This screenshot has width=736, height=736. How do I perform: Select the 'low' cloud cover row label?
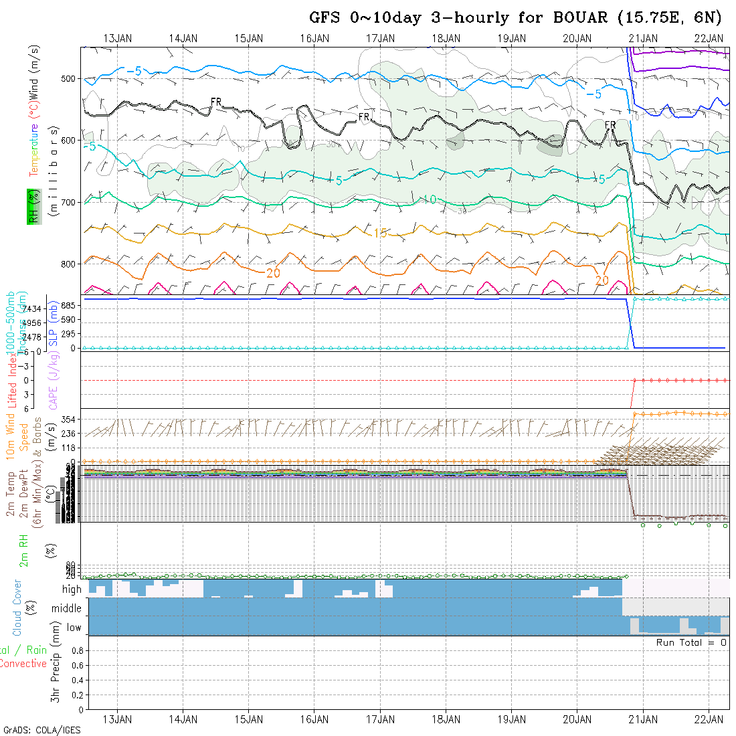[x=74, y=628]
